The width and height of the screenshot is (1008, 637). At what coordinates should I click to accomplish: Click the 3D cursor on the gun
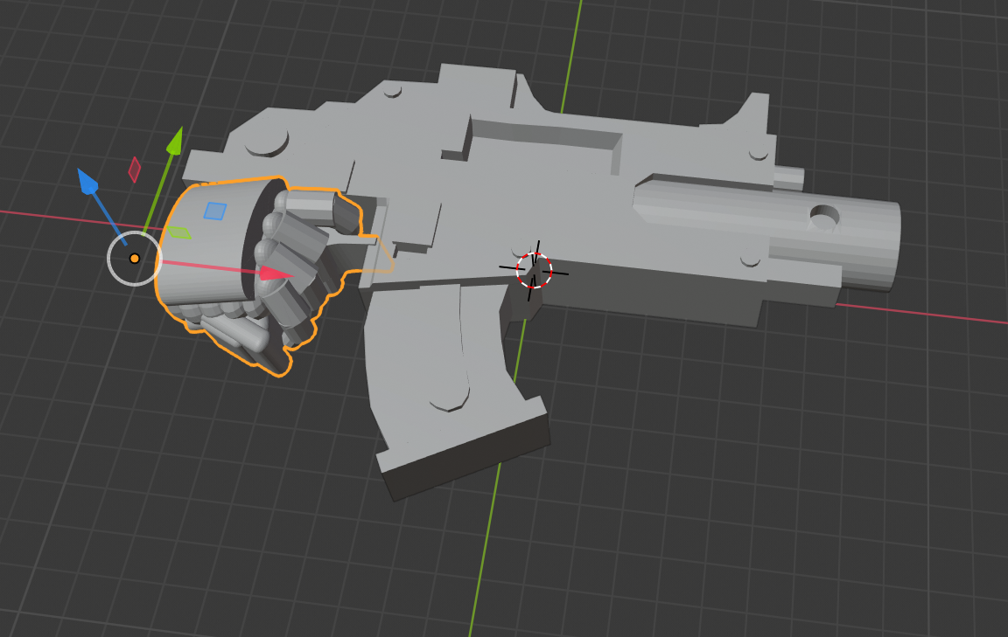(535, 271)
